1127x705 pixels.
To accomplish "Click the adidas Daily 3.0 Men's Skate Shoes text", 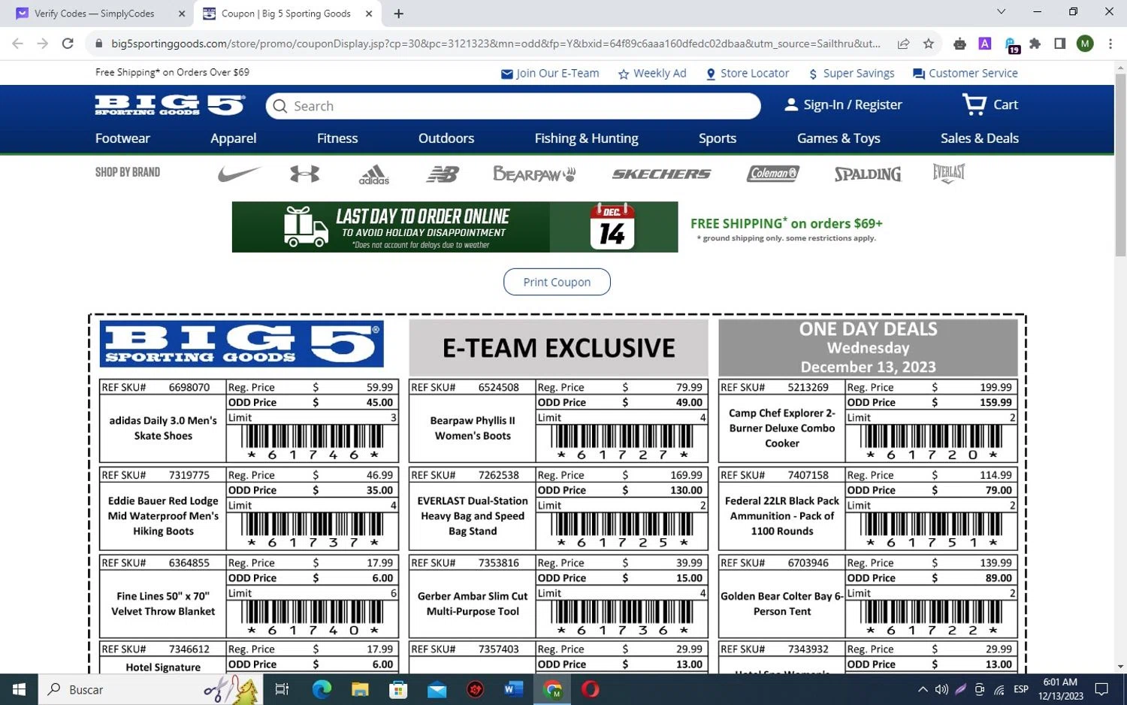I will pos(163,428).
